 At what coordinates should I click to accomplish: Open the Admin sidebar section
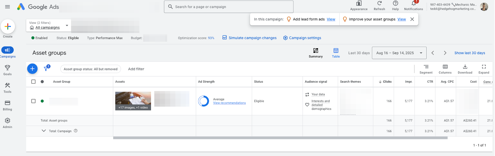[x=7, y=123]
